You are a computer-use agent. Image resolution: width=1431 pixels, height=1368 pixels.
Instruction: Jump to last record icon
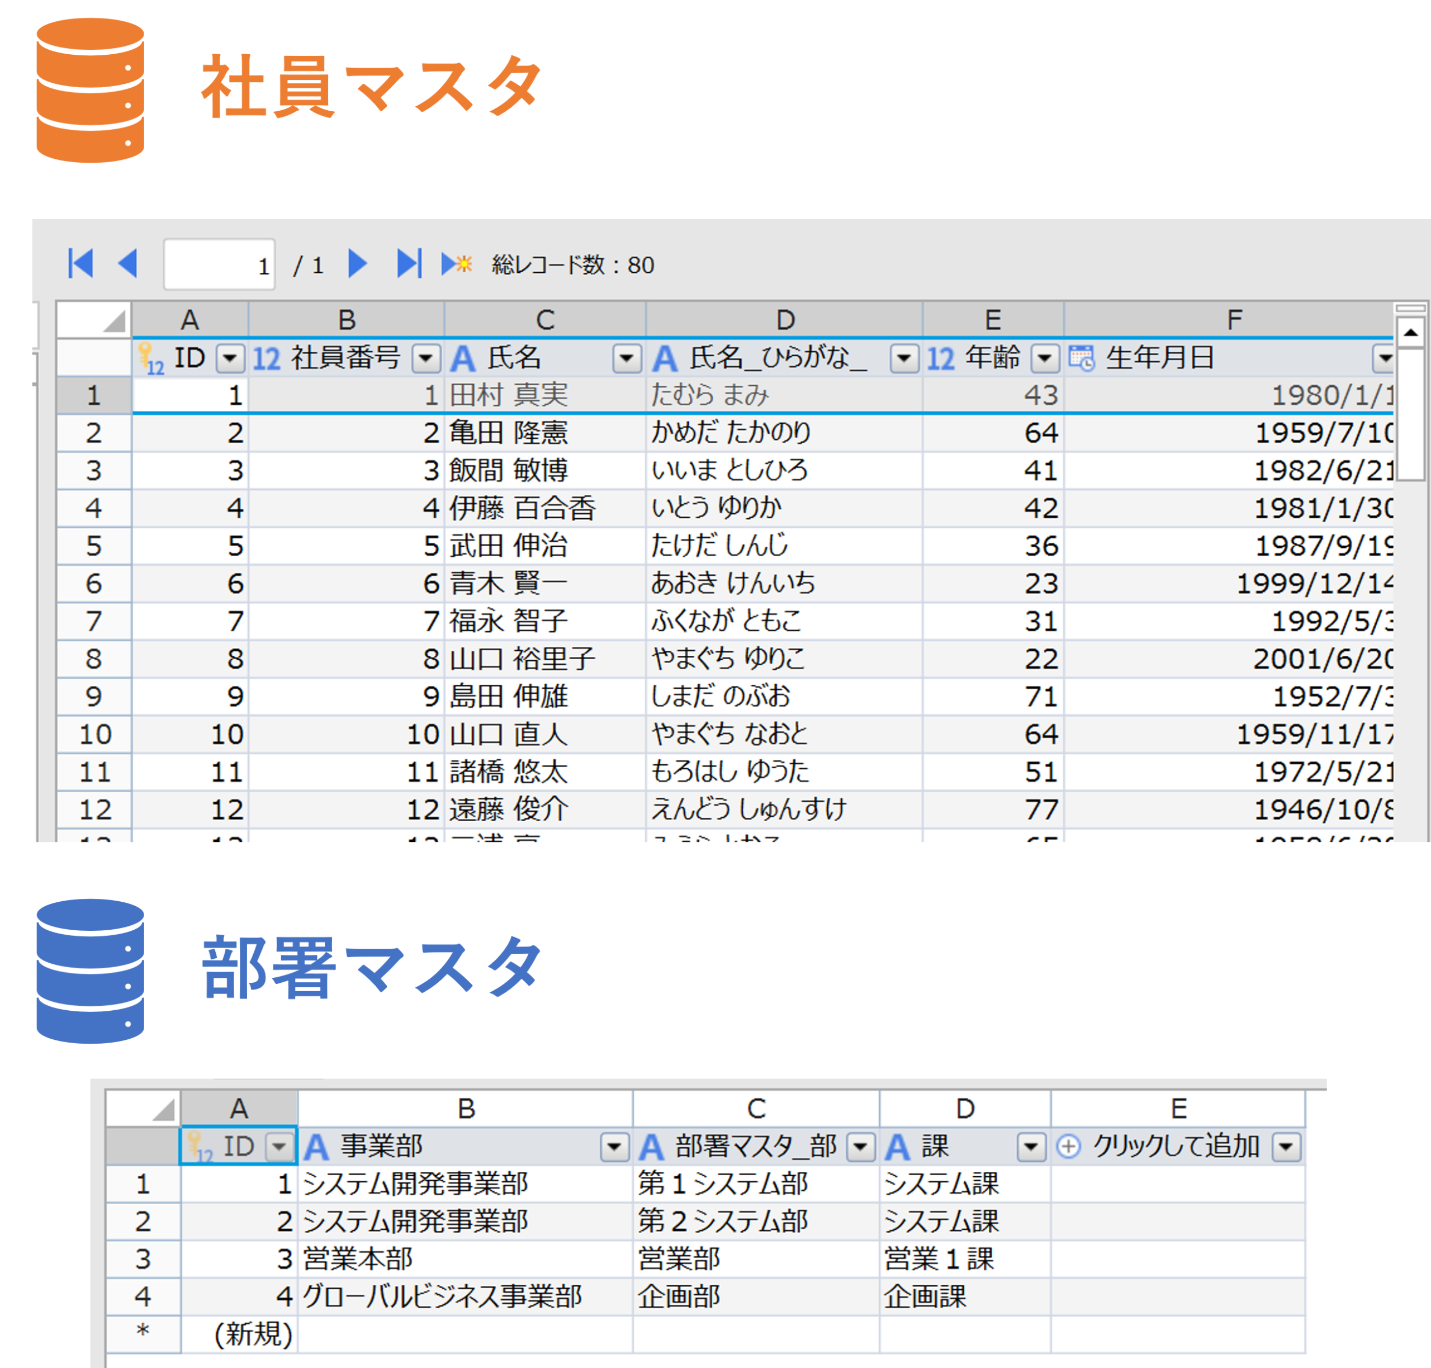point(409,263)
